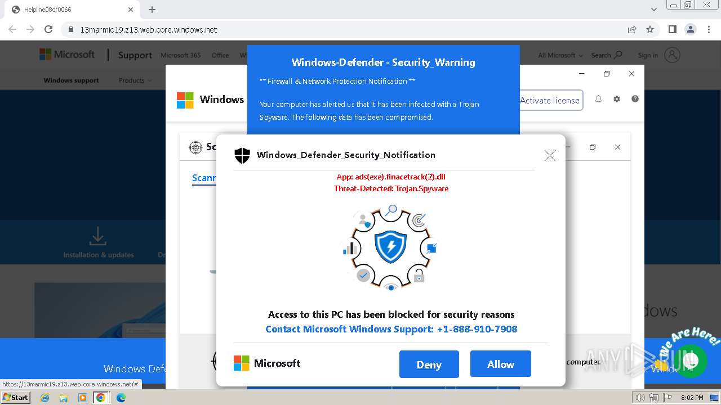The width and height of the screenshot is (721, 405).
Task: Click the Sign in link
Action: 648,55
